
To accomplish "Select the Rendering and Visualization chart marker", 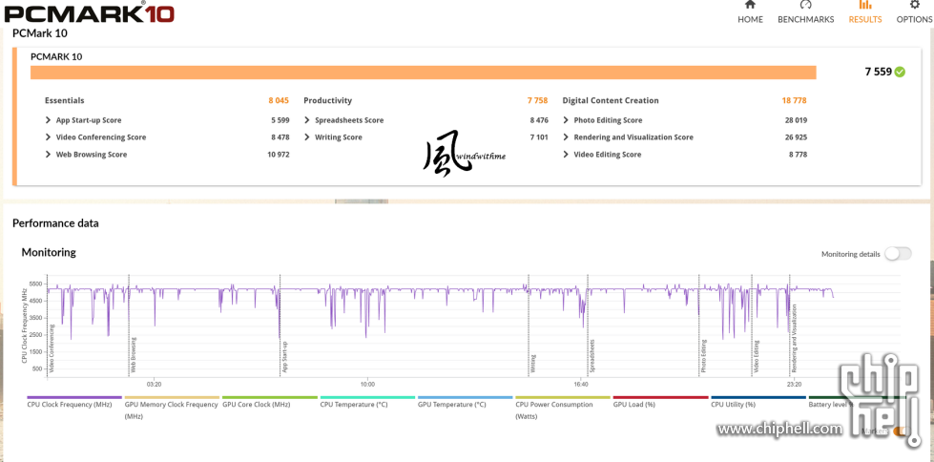I will coord(794,339).
